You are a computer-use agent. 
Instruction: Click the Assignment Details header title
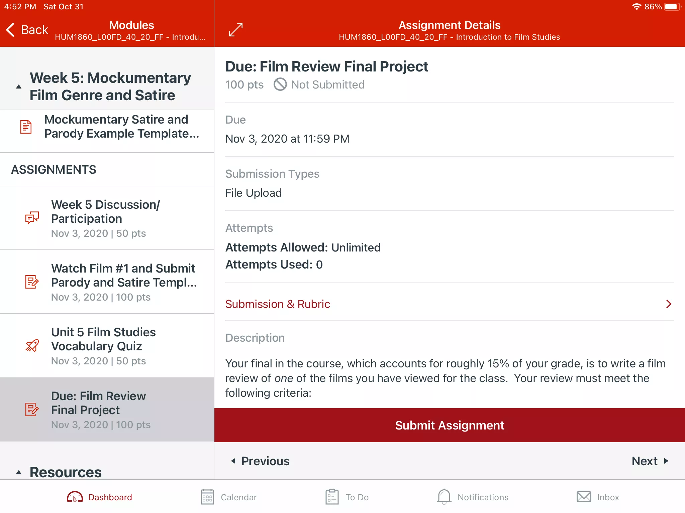click(x=450, y=25)
